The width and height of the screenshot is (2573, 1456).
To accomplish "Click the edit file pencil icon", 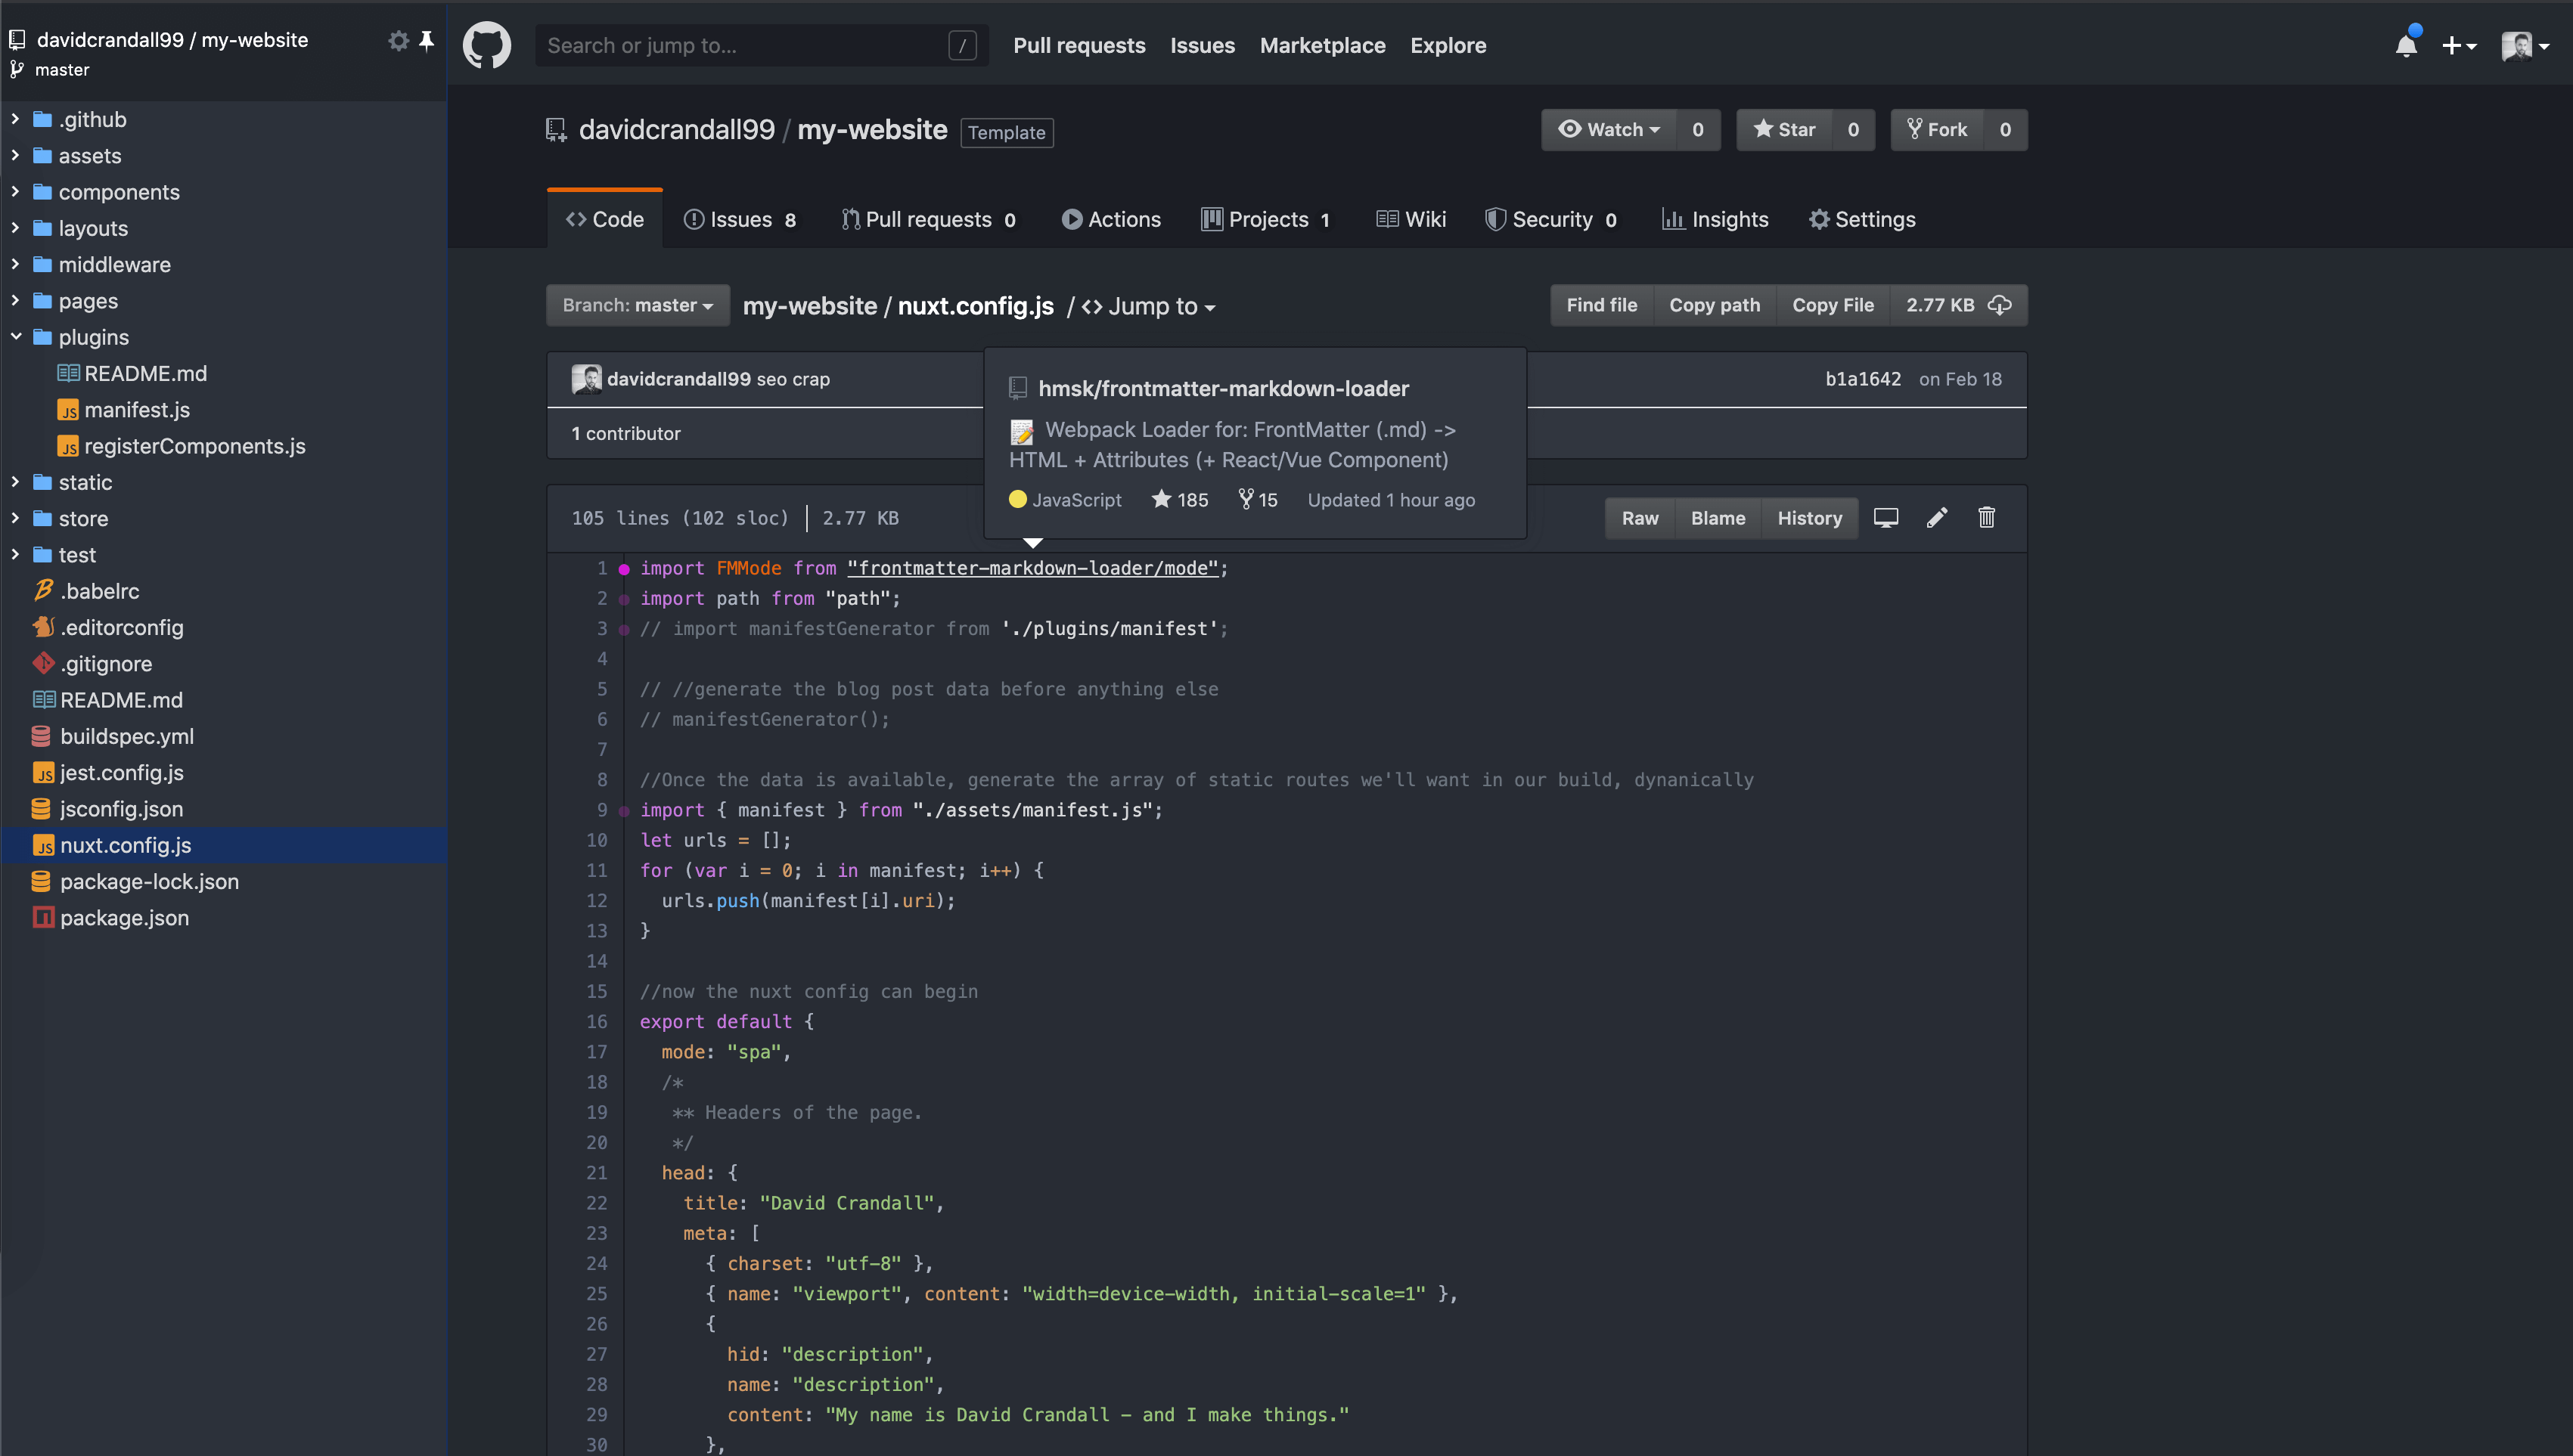I will click(1937, 518).
